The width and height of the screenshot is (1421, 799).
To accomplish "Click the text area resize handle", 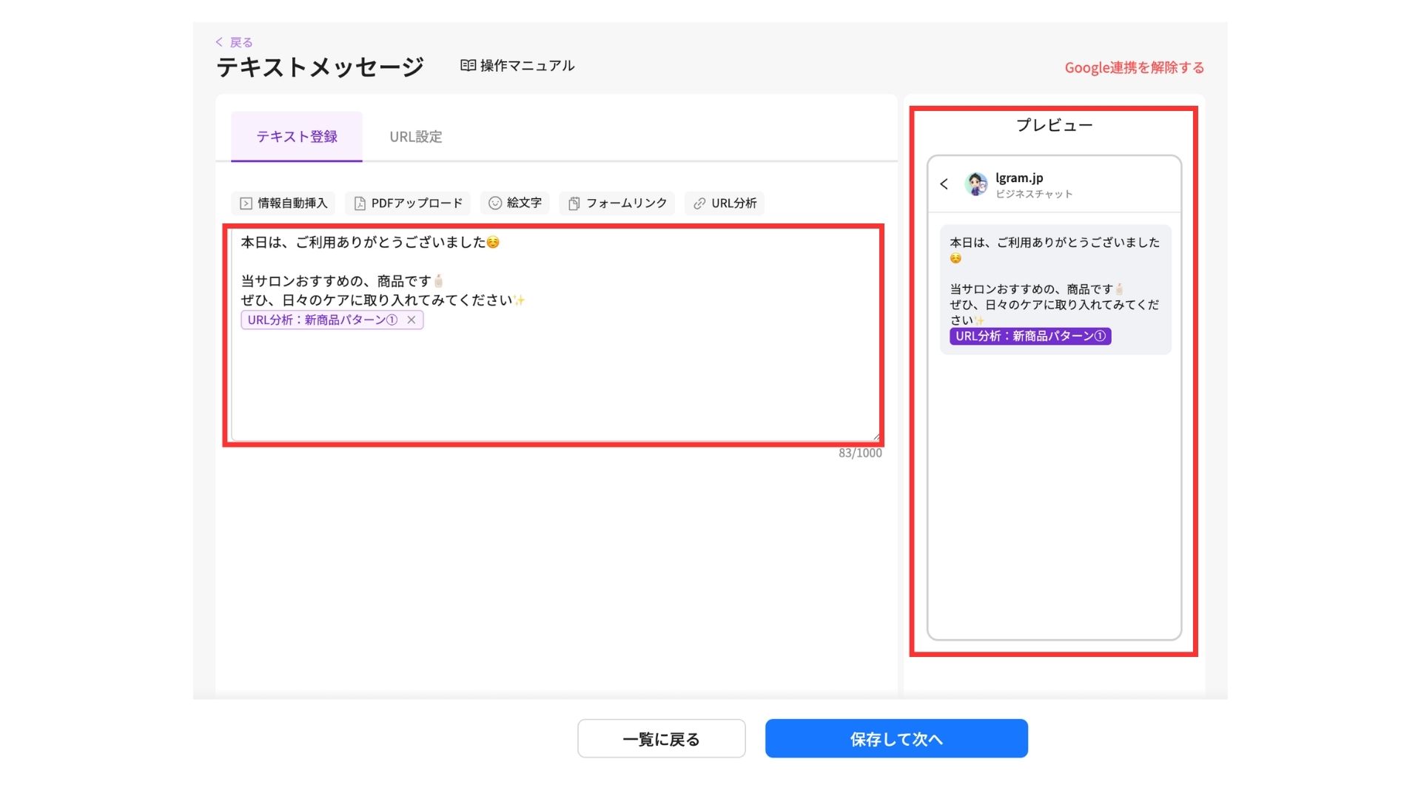I will (x=876, y=436).
